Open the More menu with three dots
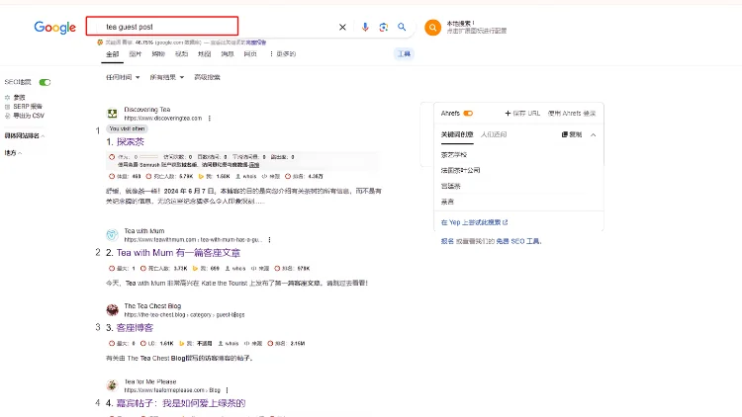Screen dimensions: 742x417 coord(283,54)
